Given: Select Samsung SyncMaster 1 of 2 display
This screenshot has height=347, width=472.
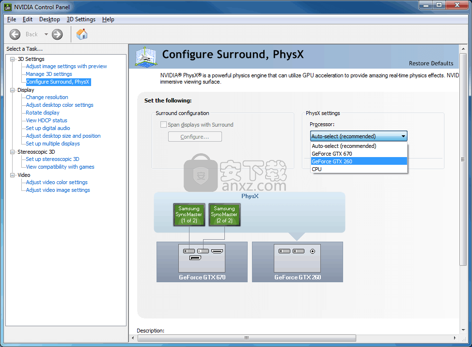Looking at the screenshot, I should click(189, 215).
